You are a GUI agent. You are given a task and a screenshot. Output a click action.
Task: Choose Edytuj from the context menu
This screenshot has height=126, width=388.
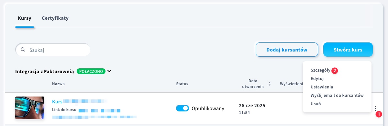317,79
